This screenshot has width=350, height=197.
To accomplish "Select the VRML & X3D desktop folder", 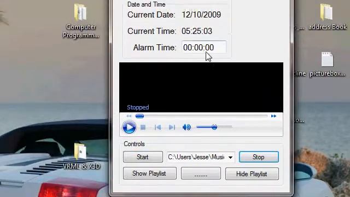I will 81,157.
